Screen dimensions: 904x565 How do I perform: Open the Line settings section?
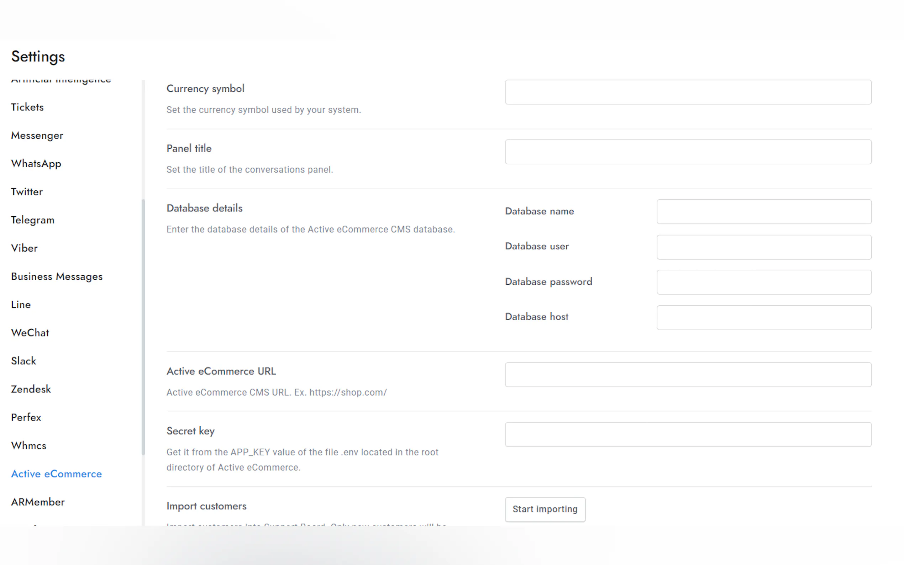(21, 305)
